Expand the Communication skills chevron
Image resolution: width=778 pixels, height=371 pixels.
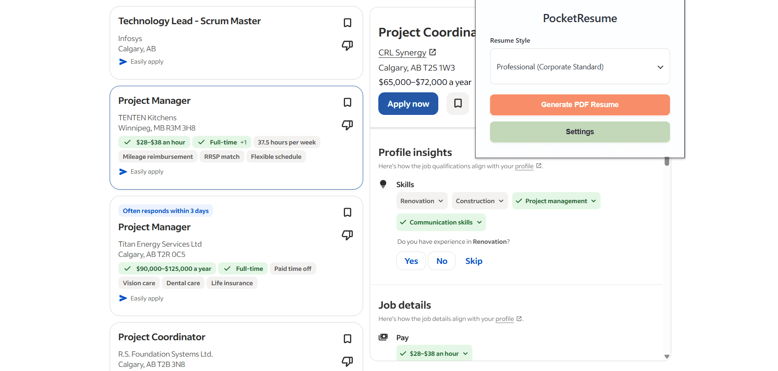[x=479, y=222]
